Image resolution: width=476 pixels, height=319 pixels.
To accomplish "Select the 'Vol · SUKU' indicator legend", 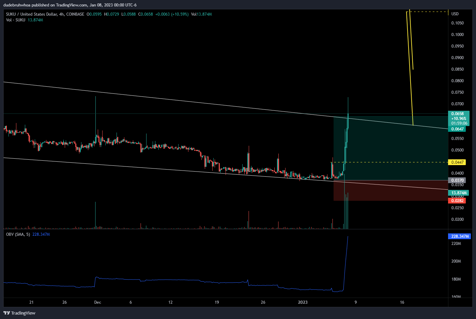I will [x=16, y=20].
